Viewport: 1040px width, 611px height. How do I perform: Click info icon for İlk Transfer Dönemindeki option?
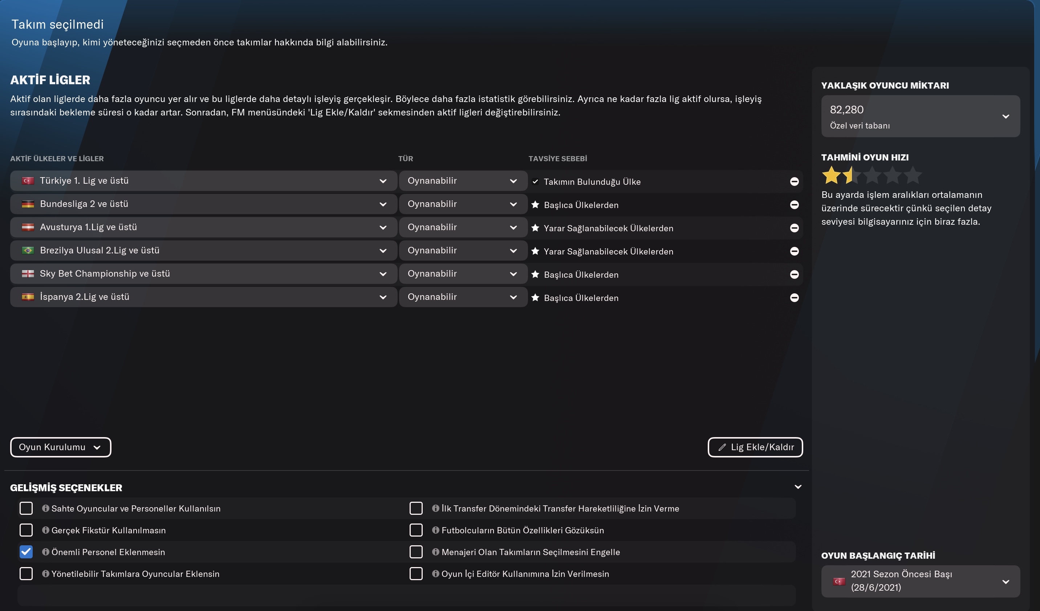tap(435, 508)
